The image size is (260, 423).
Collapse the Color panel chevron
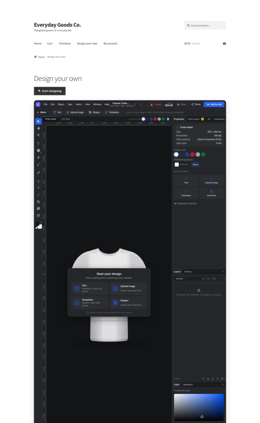(x=223, y=385)
